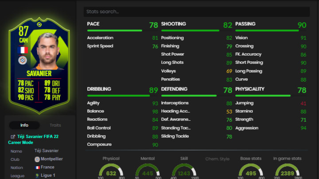Click the external link icon beside Téji Savanier
This screenshot has height=179, width=319.
(13, 137)
